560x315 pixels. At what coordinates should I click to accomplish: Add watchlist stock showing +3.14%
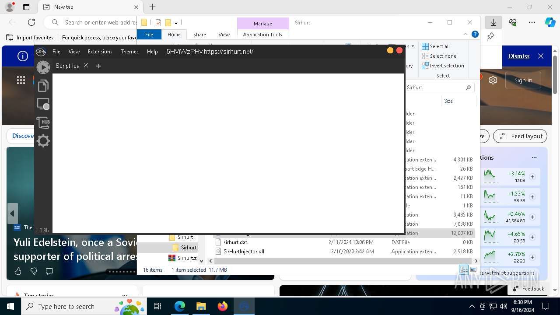[x=532, y=177]
